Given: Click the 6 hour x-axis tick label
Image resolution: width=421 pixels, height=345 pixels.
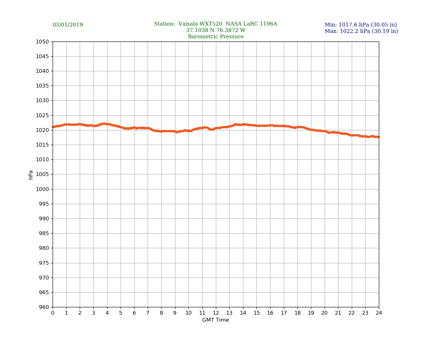Looking at the screenshot, I should [x=134, y=313].
